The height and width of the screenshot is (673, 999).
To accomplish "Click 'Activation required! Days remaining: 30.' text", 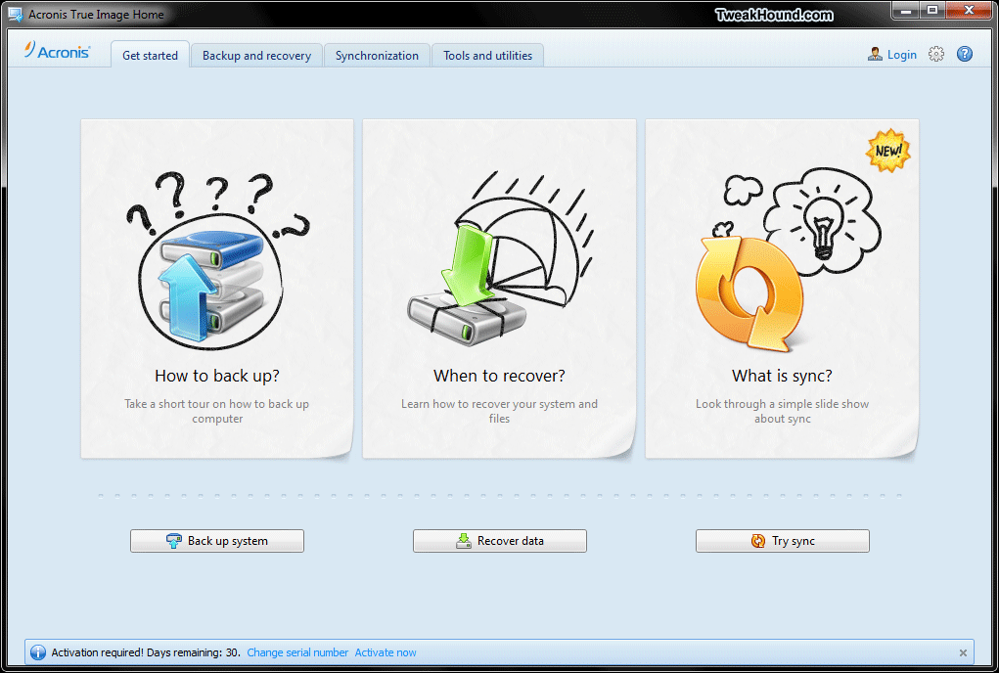I will click(x=146, y=652).
